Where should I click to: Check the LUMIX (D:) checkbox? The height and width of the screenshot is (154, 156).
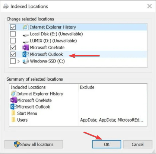tap(13, 41)
